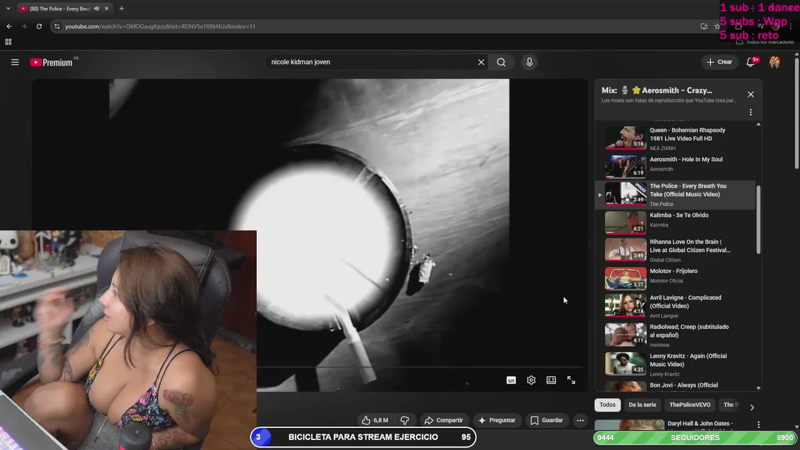
Task: Open the tab search dropdown arrow
Action: tap(8, 9)
